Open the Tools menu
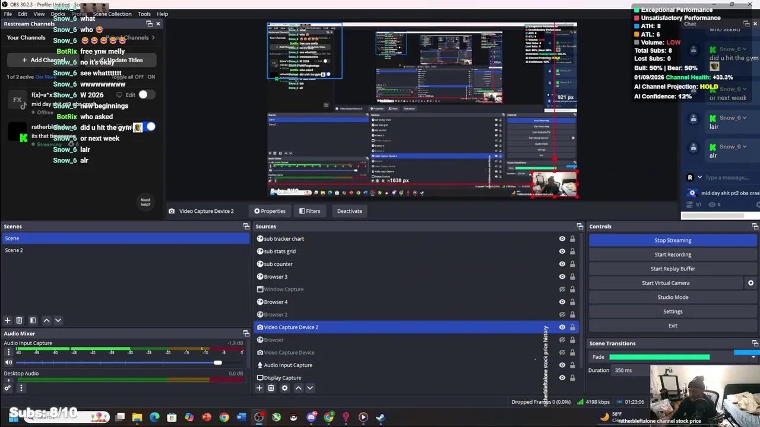This screenshot has height=427, width=760. click(x=144, y=14)
